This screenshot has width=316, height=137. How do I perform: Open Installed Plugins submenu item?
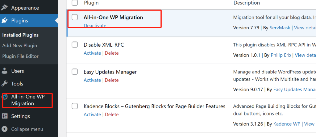tap(20, 35)
